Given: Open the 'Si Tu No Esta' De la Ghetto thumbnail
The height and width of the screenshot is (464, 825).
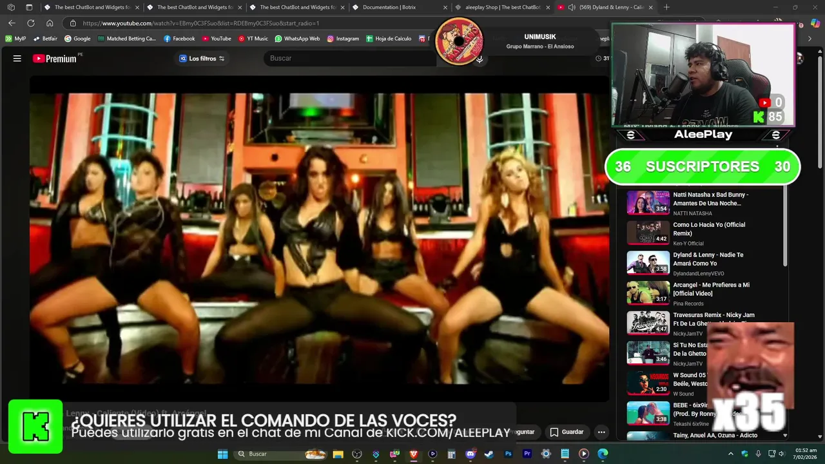Looking at the screenshot, I should coord(648,353).
